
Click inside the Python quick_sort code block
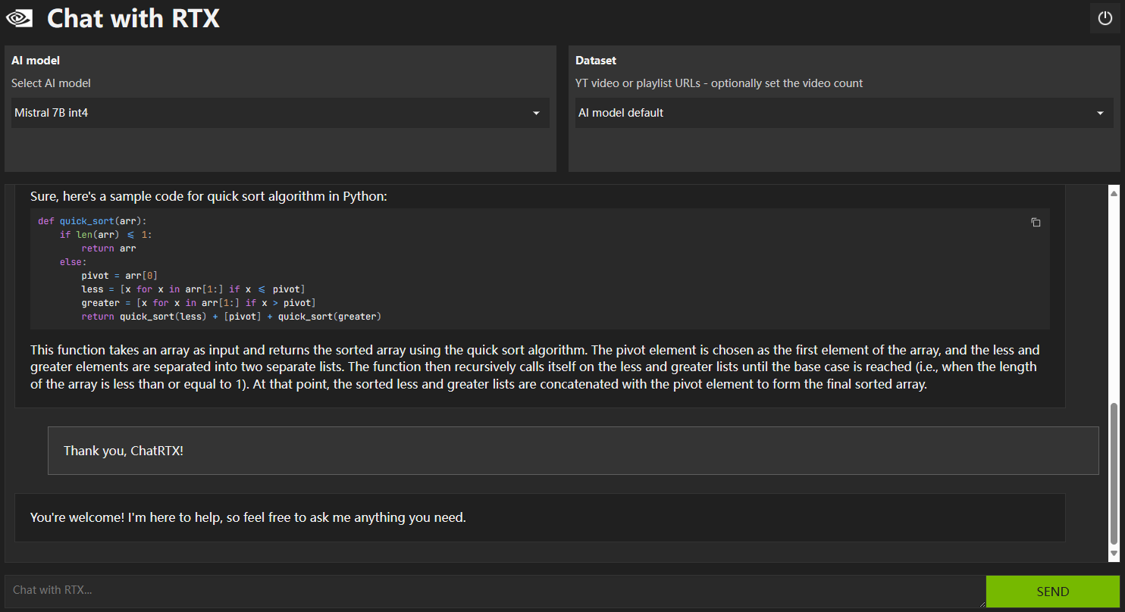point(531,269)
